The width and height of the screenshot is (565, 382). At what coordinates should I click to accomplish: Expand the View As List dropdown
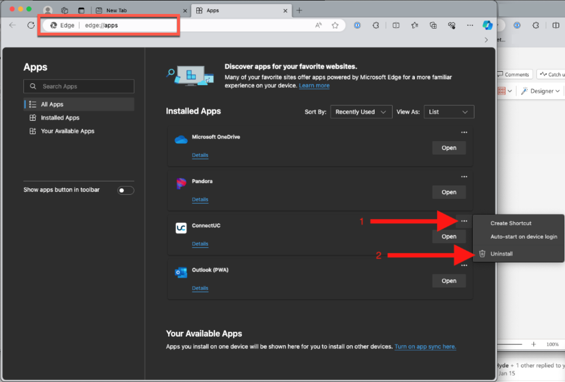449,112
